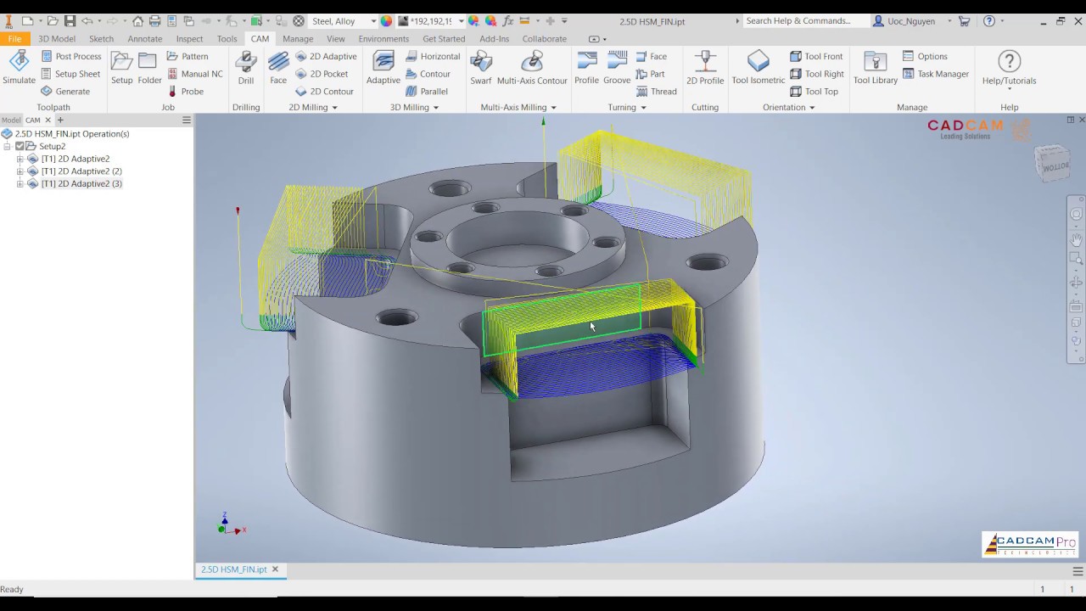
Task: Open the 2D Profile cutting tool
Action: pyautogui.click(x=705, y=69)
